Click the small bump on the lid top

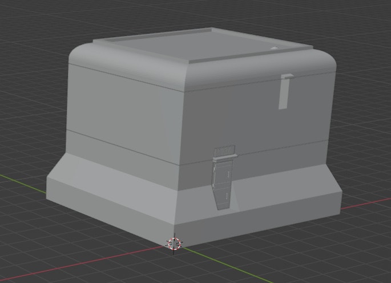(275, 48)
